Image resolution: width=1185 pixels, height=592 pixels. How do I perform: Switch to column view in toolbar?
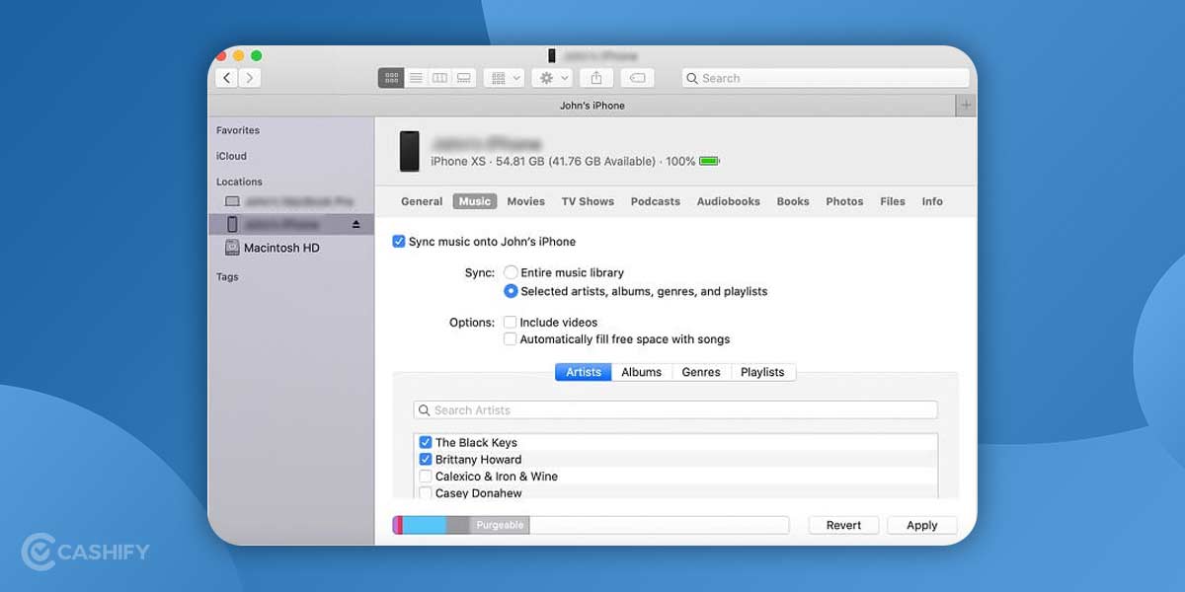pos(439,77)
